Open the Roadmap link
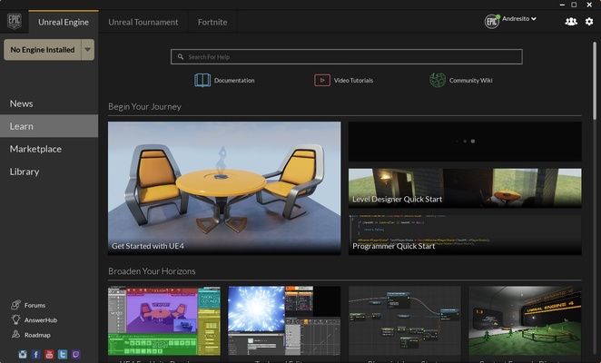This screenshot has height=363, width=601. (37, 335)
